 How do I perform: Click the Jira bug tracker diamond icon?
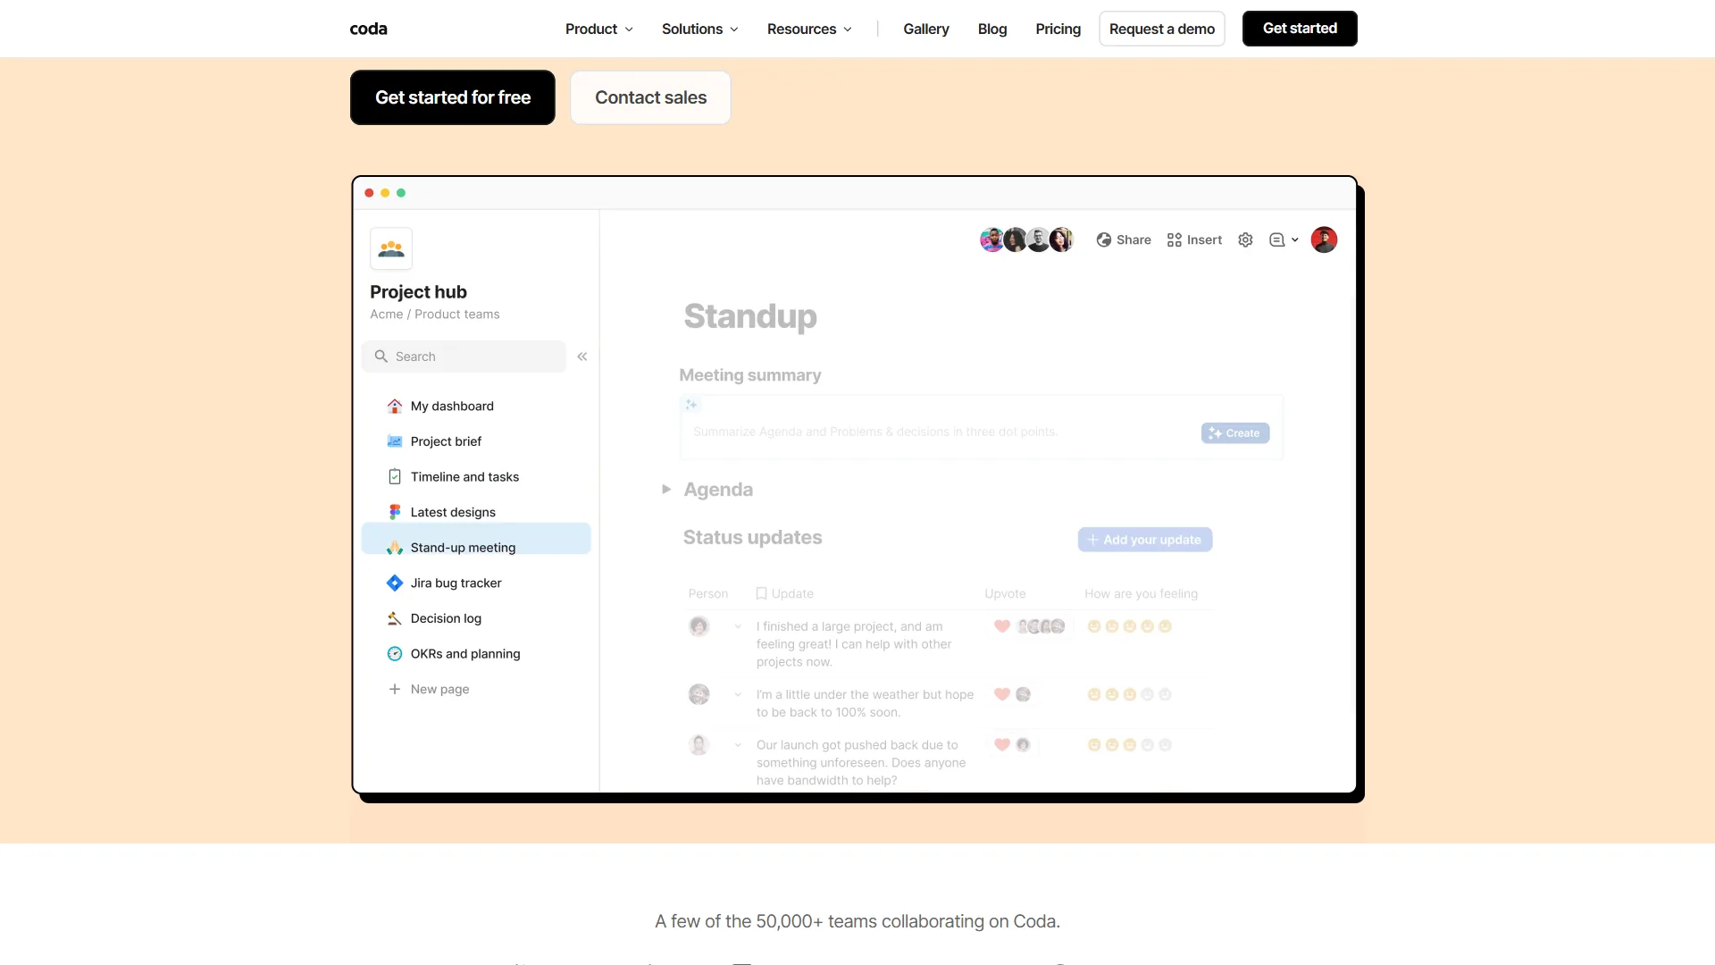pyautogui.click(x=395, y=583)
